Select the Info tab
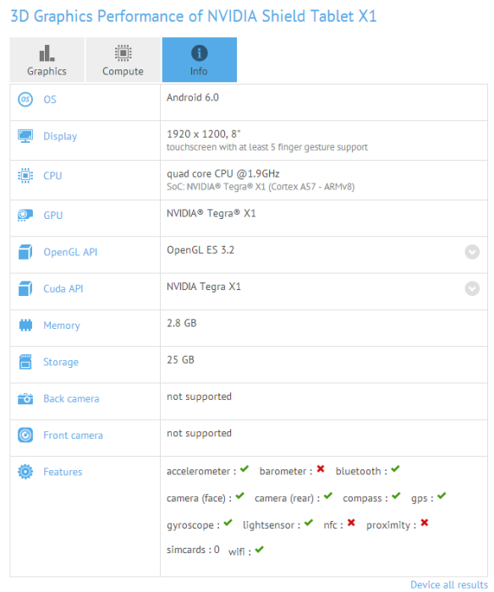494x592 pixels. [200, 60]
